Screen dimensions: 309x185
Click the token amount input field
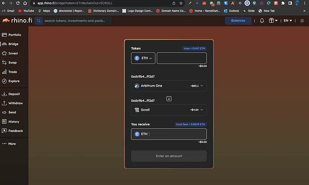pos(182,58)
